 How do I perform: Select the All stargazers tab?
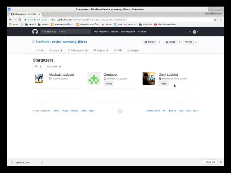[38, 66]
